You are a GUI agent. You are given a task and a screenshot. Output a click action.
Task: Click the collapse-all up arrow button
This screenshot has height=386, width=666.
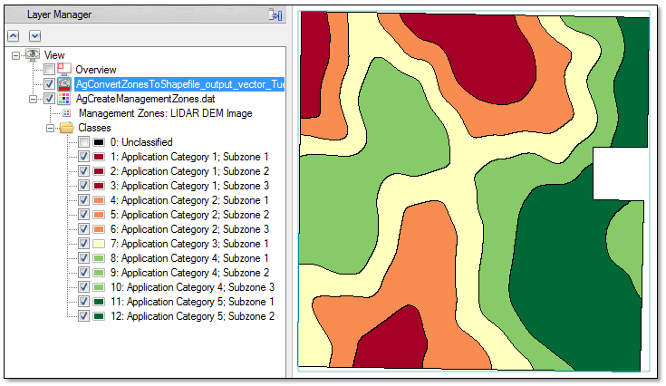click(14, 35)
